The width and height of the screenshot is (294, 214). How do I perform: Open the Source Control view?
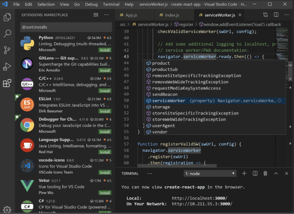[x=7, y=50]
